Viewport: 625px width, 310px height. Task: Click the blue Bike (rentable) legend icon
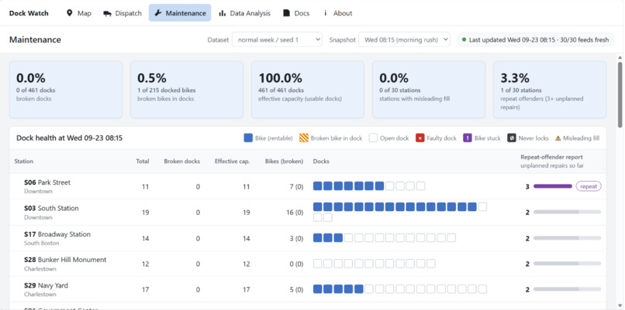tap(248, 138)
